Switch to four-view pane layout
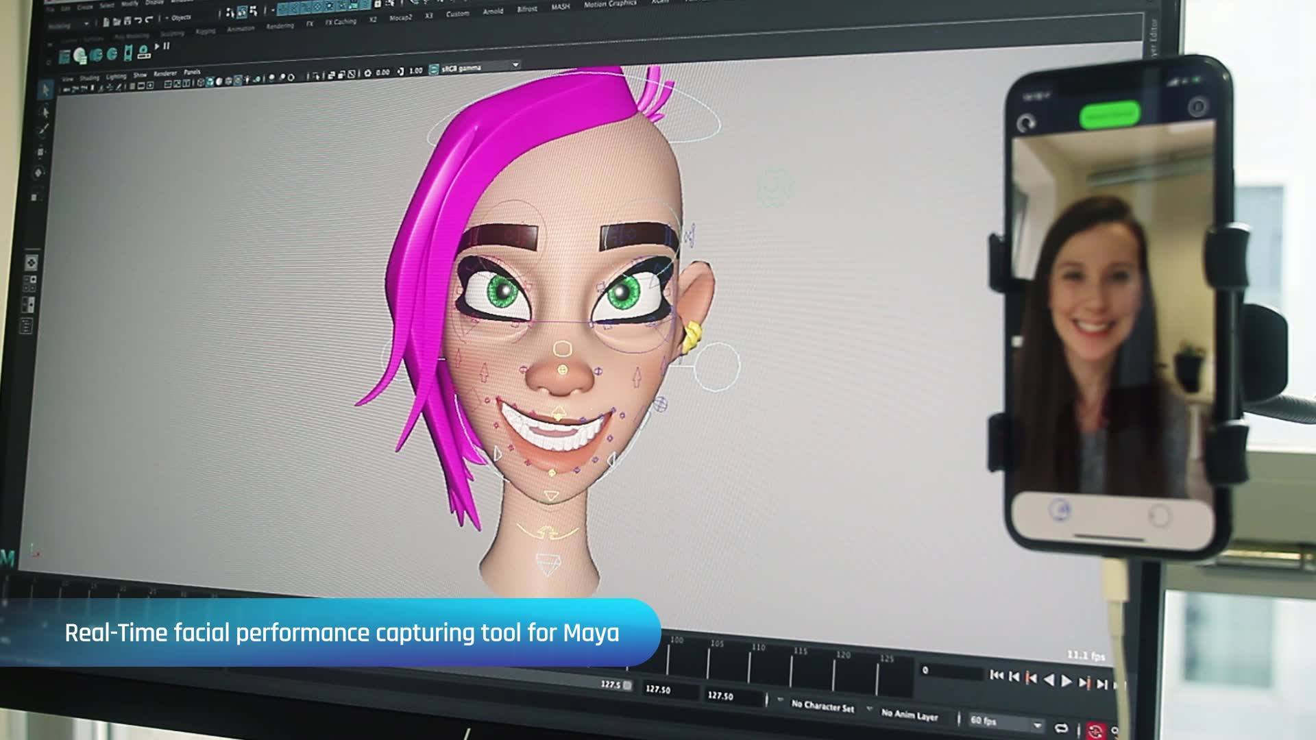The width and height of the screenshot is (1316, 740). click(30, 283)
